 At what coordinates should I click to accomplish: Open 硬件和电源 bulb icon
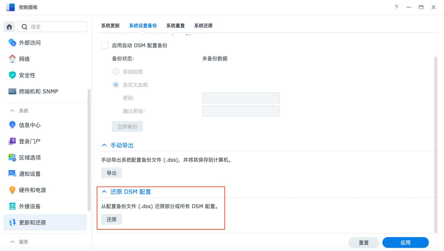pyautogui.click(x=12, y=190)
